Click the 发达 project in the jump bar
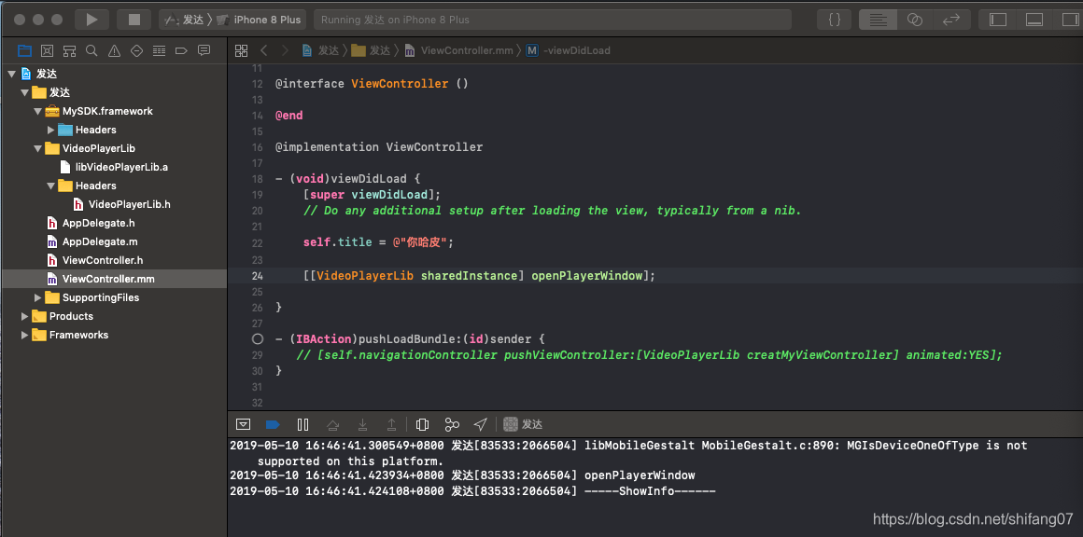 pyautogui.click(x=320, y=50)
